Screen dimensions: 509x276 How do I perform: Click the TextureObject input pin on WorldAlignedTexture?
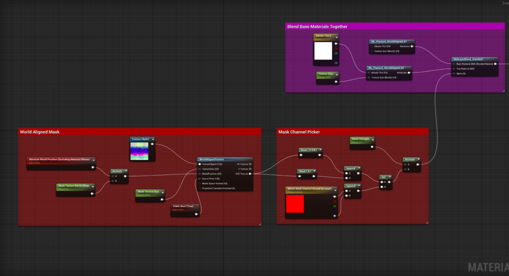tap(200, 164)
